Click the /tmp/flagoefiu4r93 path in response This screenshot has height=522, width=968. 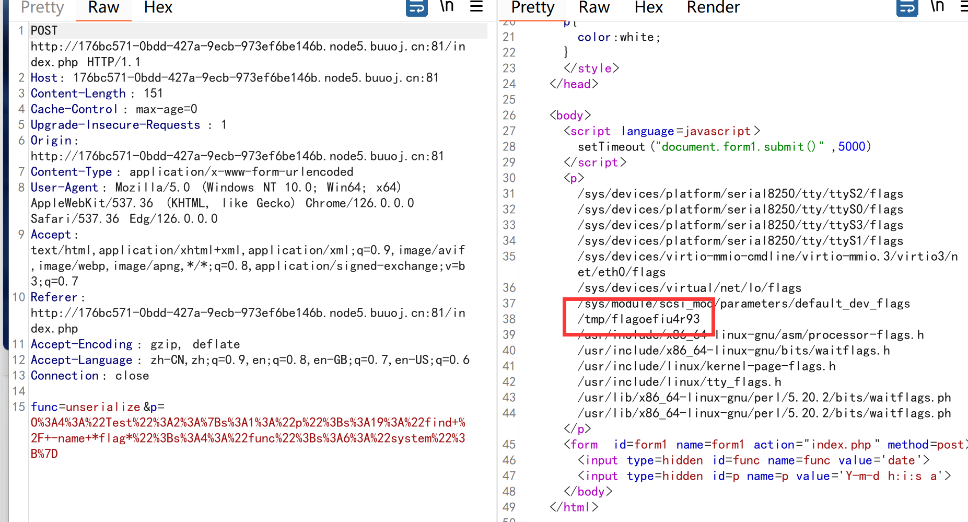tap(639, 319)
